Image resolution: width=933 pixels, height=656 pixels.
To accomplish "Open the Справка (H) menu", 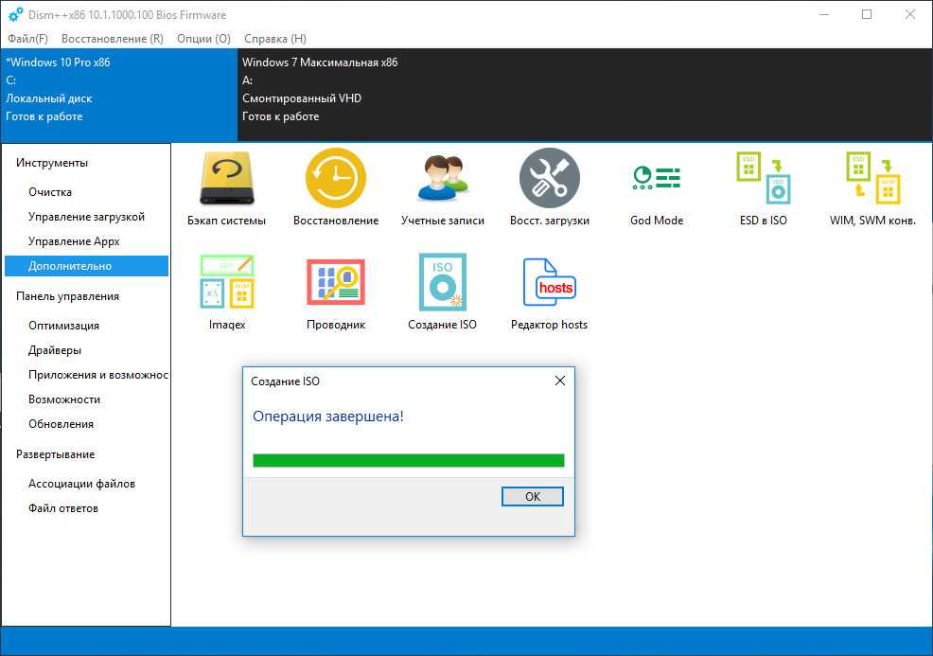I will coord(274,39).
